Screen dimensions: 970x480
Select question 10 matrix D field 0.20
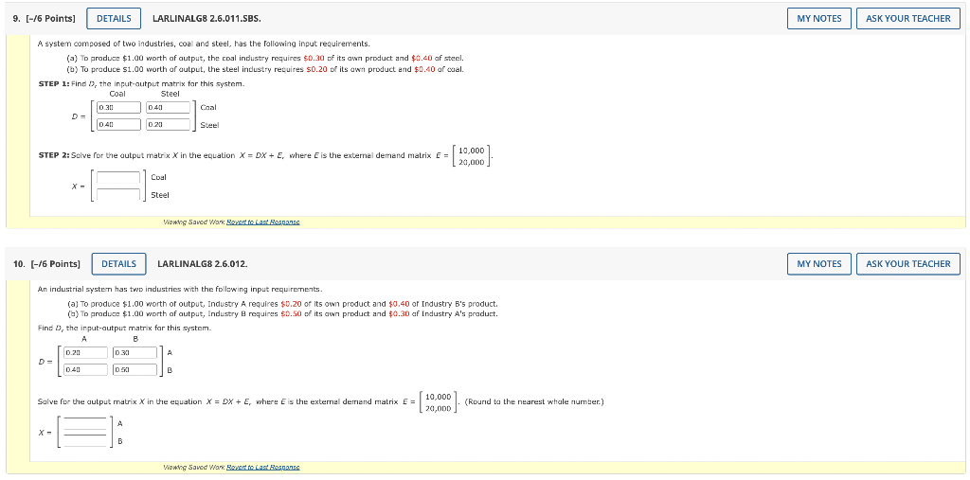click(x=86, y=352)
